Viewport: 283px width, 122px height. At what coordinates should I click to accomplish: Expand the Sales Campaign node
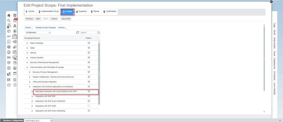[x=27, y=43]
